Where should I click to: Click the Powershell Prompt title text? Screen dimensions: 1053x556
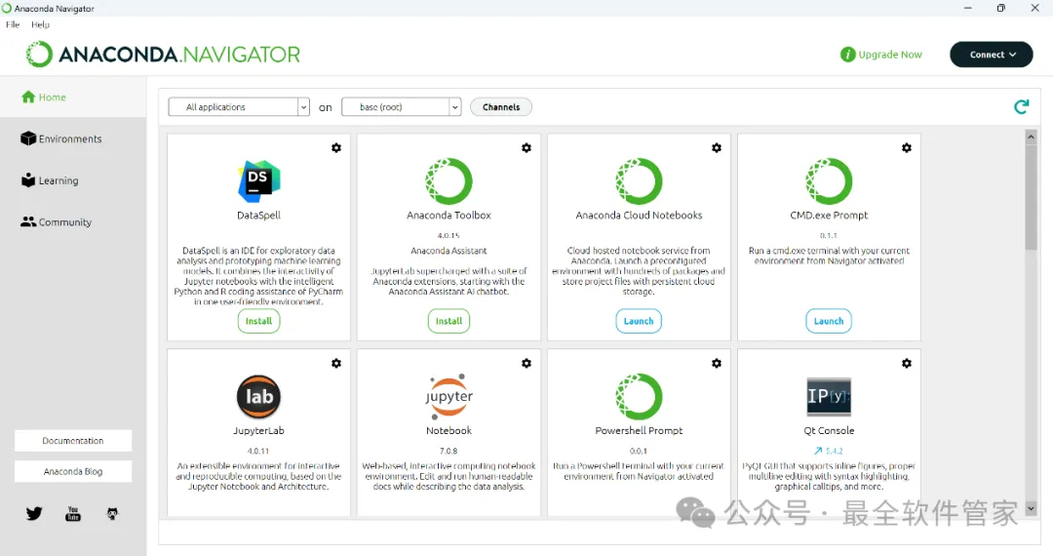639,431
